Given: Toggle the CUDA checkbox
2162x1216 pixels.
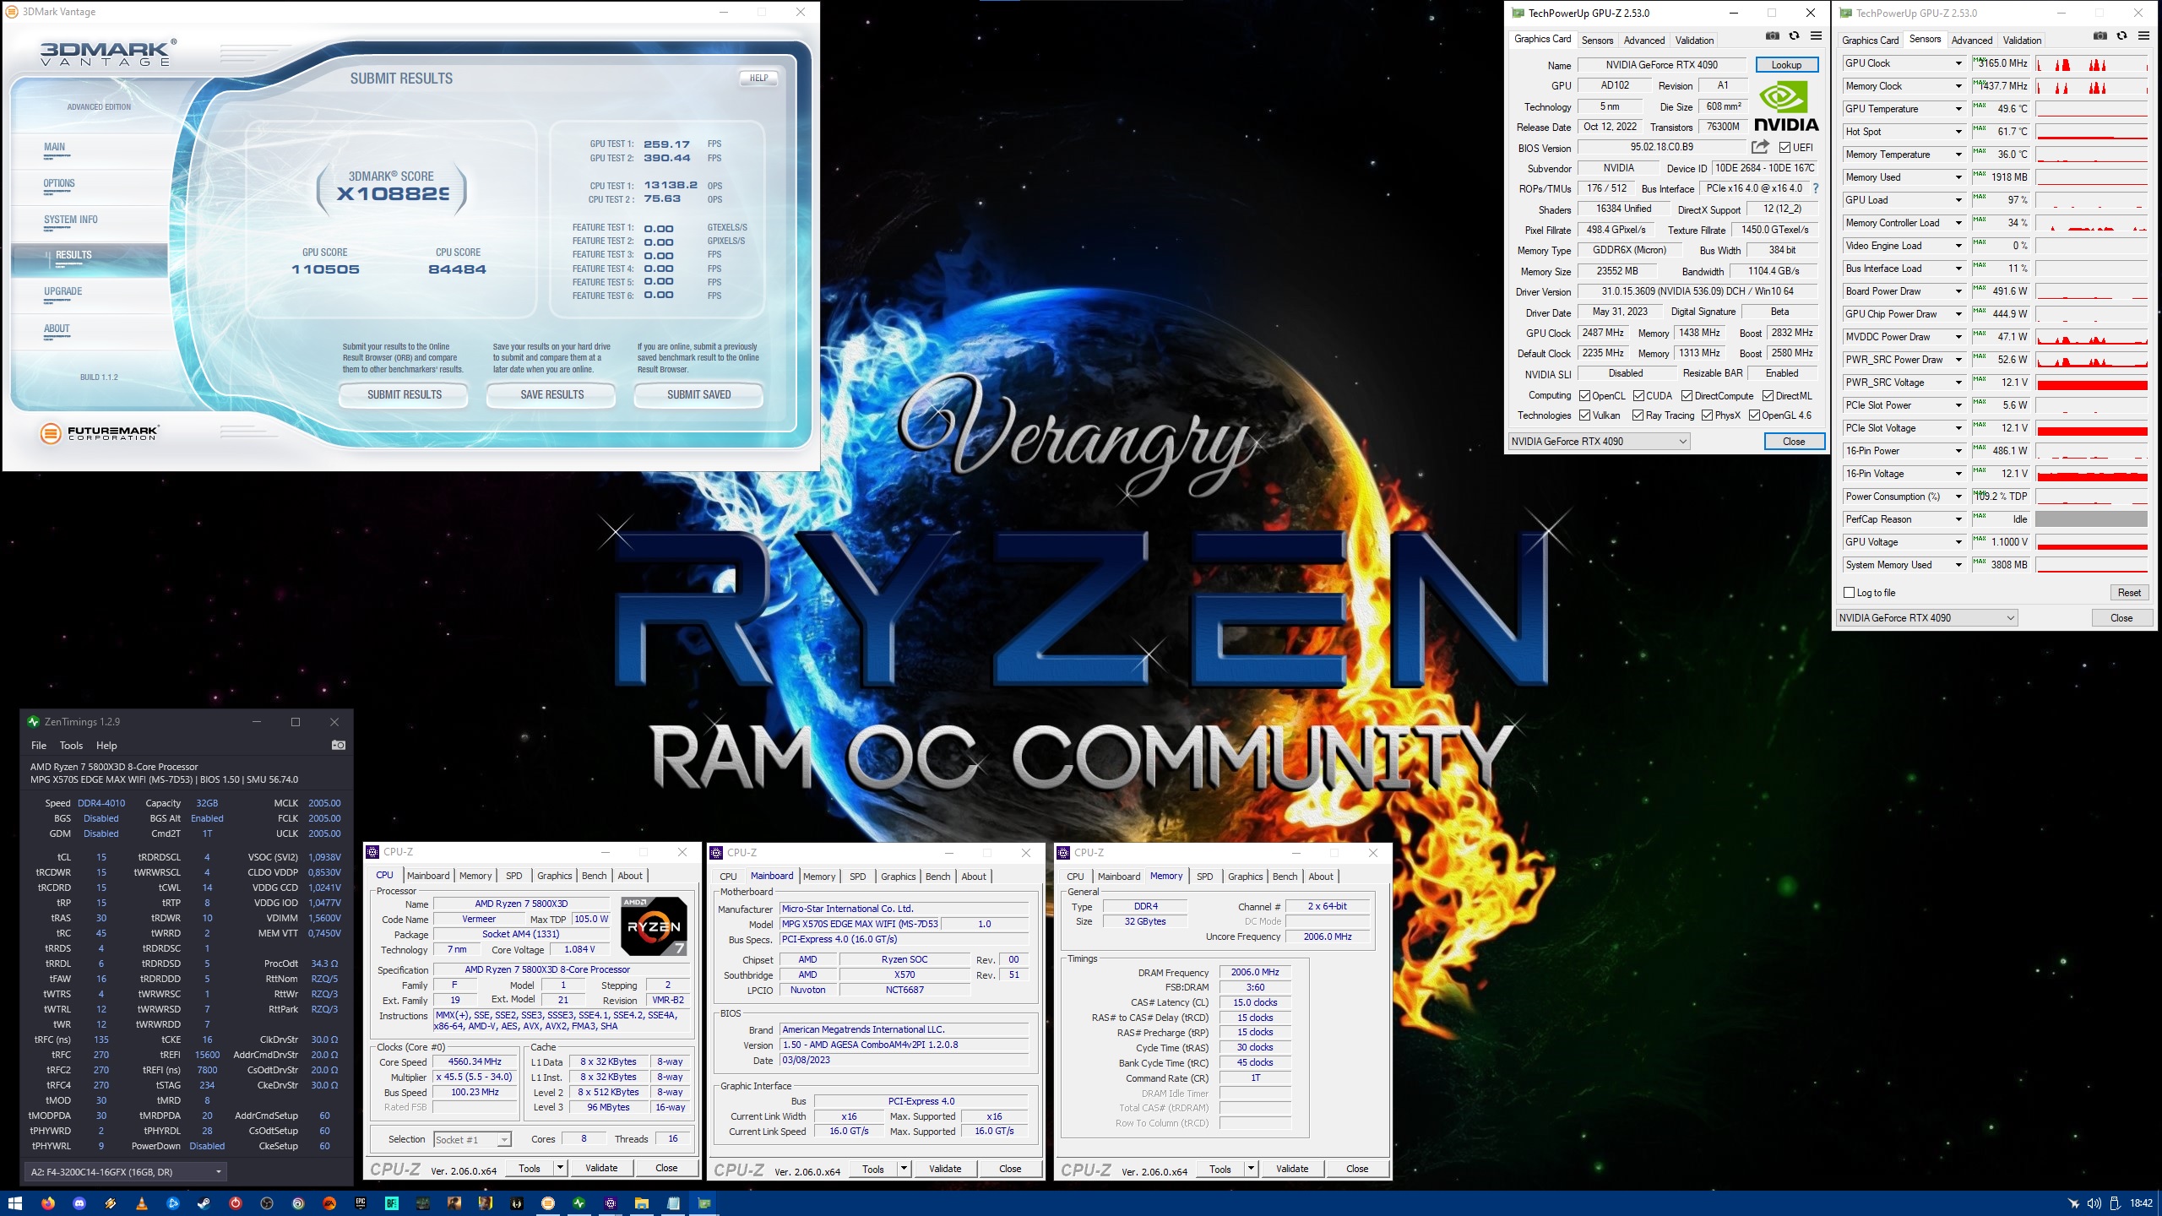Looking at the screenshot, I should pos(1638,396).
